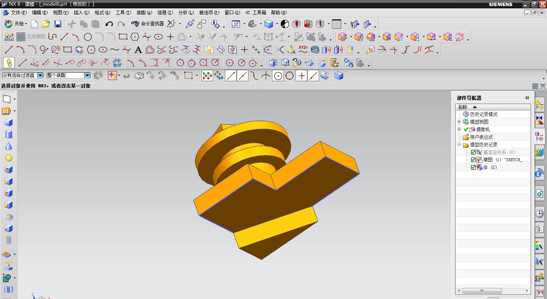547x299 pixels.
Task: Select 用户表达式 in part navigator
Action: [481, 137]
